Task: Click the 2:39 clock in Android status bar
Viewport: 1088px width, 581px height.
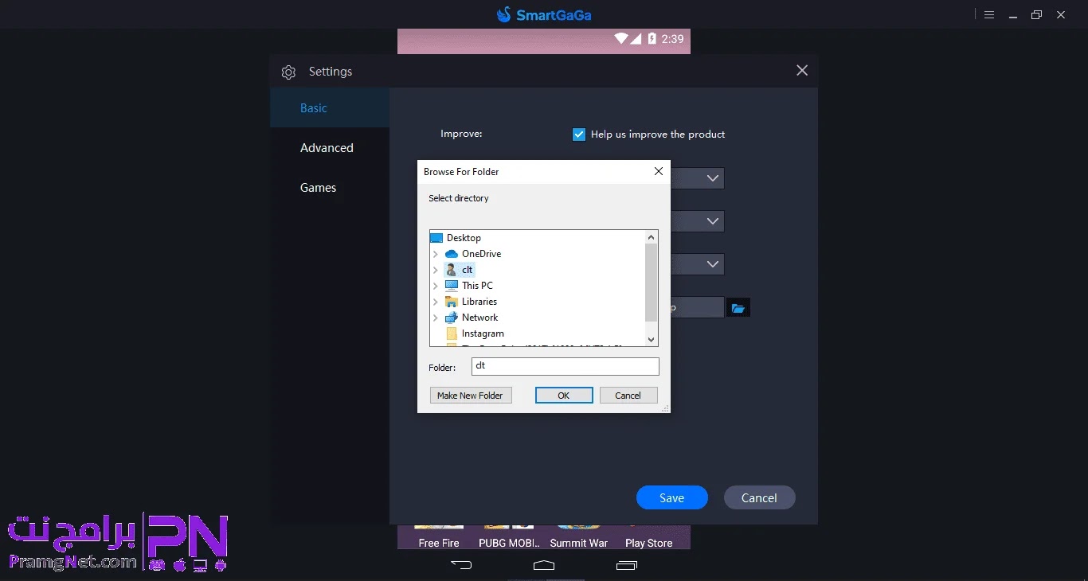Action: click(x=673, y=38)
